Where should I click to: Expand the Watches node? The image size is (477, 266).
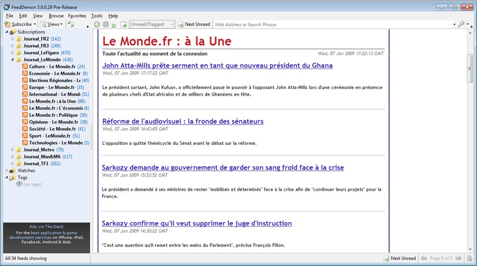coord(7,171)
